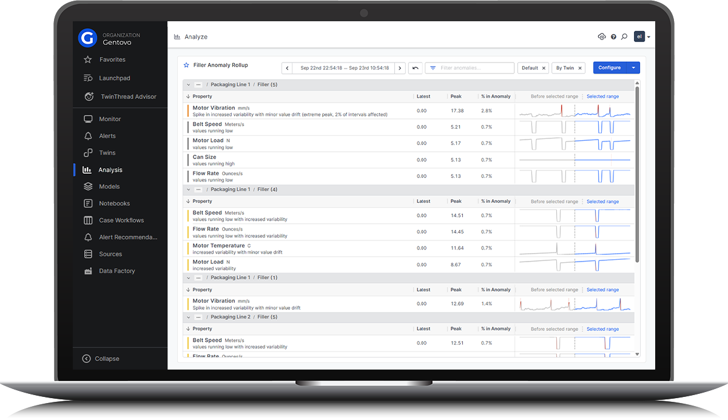Open the help question mark icon
The height and width of the screenshot is (420, 728).
(614, 37)
